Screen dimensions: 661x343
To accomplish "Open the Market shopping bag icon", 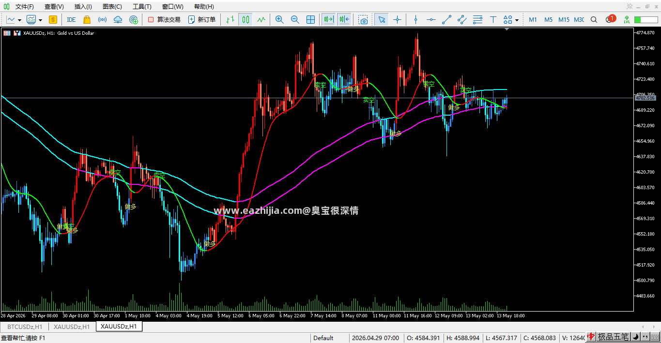I will point(87,19).
